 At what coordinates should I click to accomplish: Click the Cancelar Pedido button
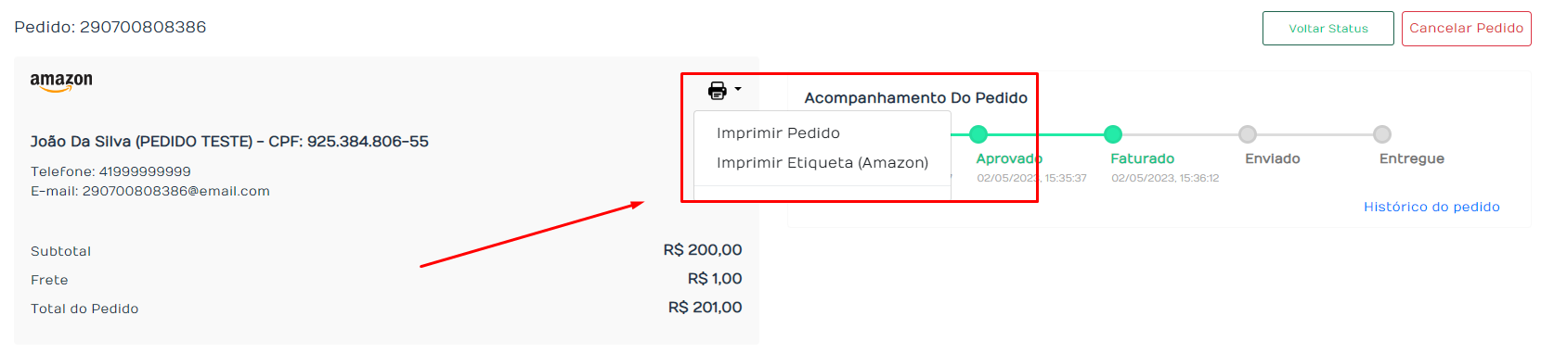tap(1466, 28)
